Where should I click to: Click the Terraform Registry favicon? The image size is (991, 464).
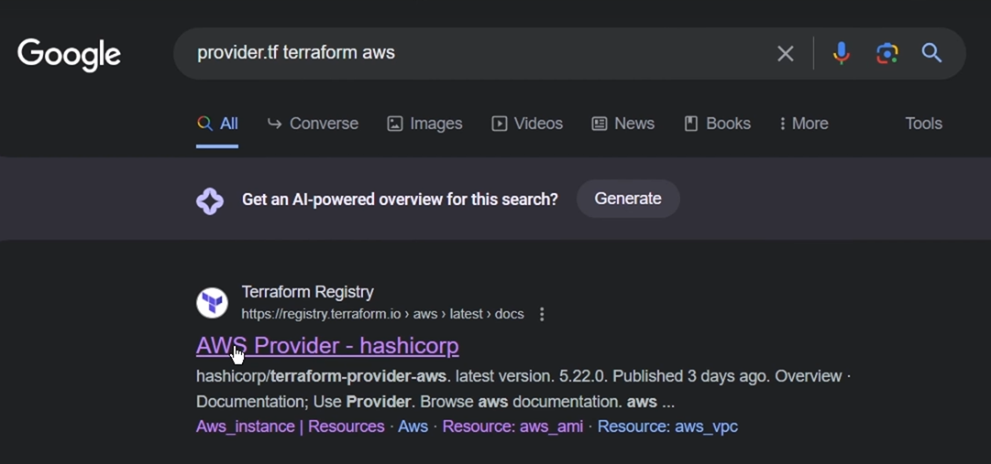point(212,303)
